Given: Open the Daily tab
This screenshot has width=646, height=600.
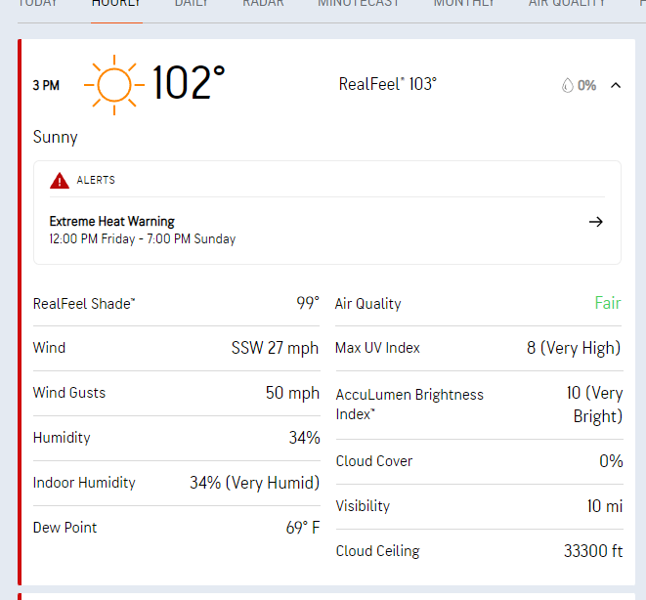Looking at the screenshot, I should click(x=192, y=3).
